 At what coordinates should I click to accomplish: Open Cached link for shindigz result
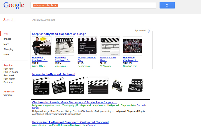click(x=91, y=125)
